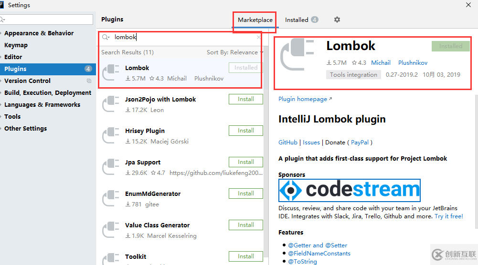Open the Plugin homepage link
The height and width of the screenshot is (265, 478).
point(305,99)
